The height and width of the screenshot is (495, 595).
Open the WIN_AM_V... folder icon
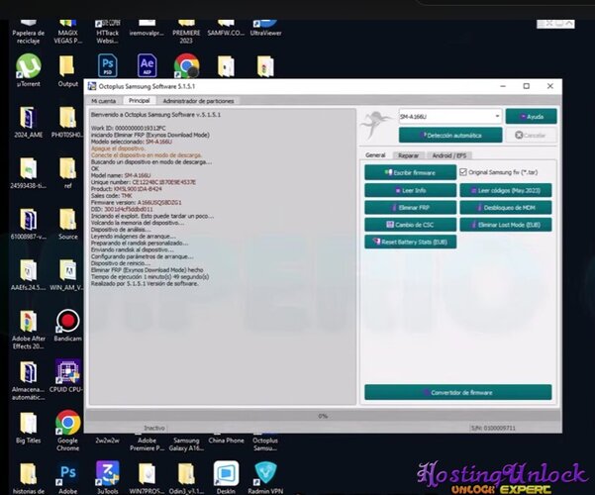pos(68,275)
